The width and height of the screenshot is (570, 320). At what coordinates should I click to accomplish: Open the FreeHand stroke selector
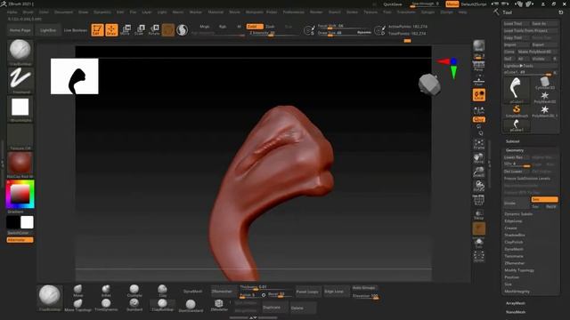[20, 81]
